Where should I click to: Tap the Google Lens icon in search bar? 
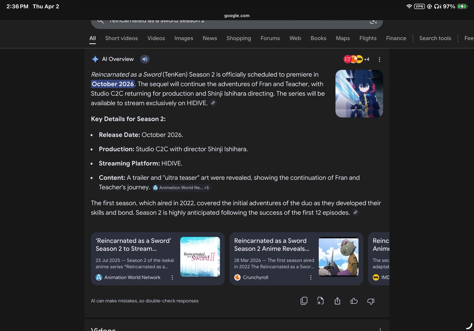point(373,21)
